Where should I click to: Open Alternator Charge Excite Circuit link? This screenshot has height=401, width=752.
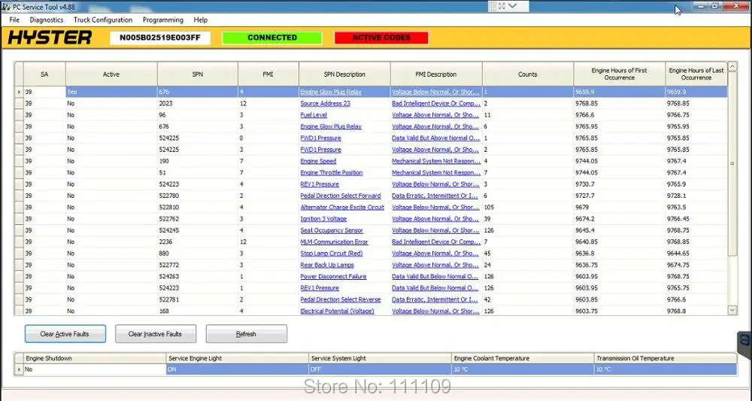pyautogui.click(x=342, y=207)
